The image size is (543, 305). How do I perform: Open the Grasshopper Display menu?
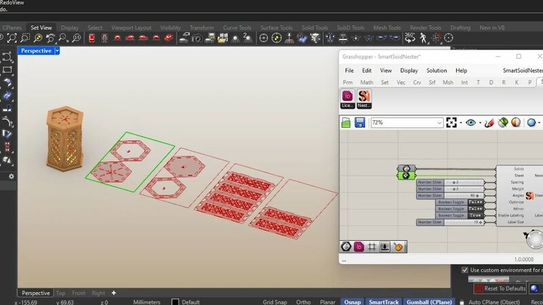pyautogui.click(x=409, y=70)
